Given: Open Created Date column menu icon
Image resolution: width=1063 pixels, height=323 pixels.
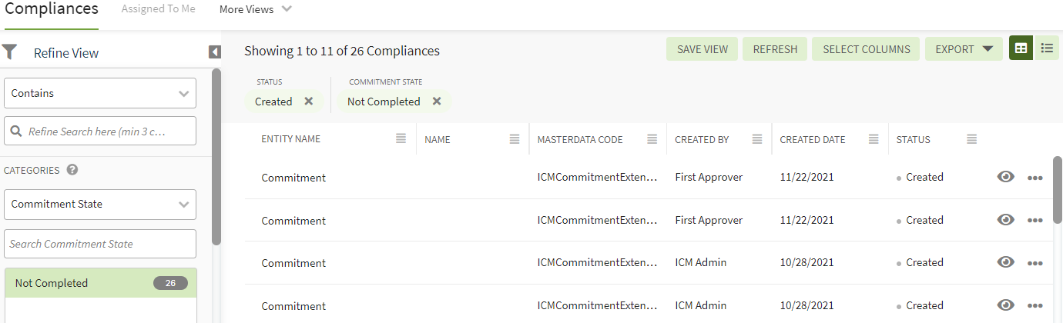Looking at the screenshot, I should tap(874, 139).
